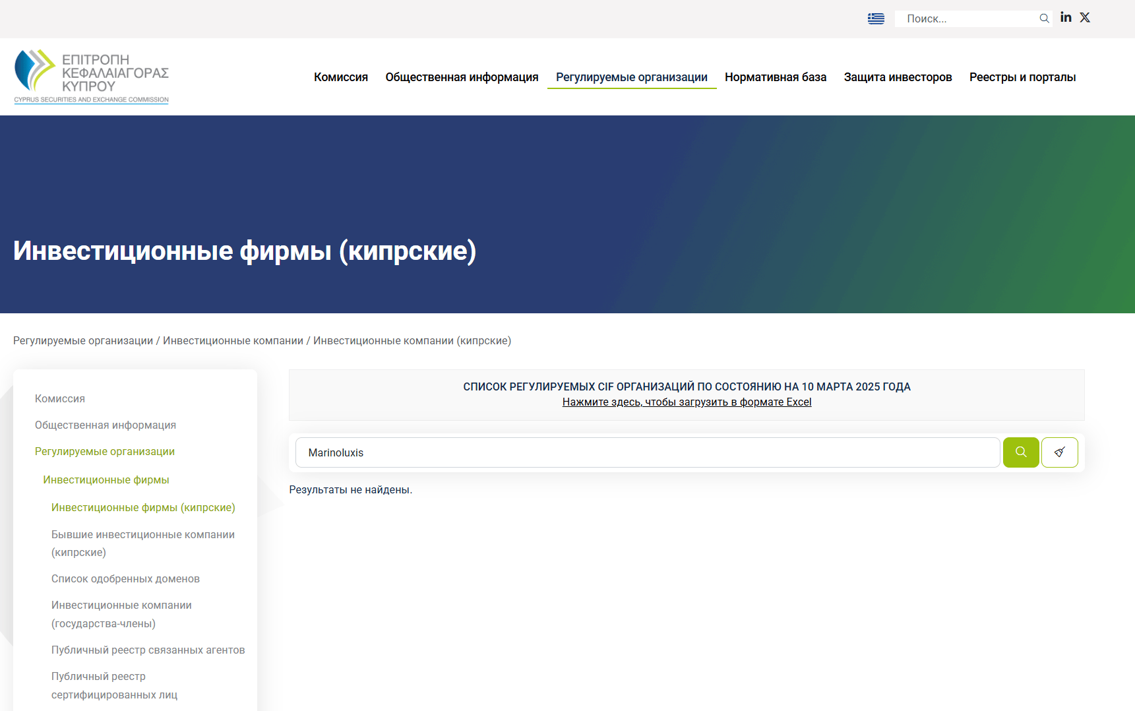The width and height of the screenshot is (1135, 711).
Task: Select Регулируемые организации in top navigation
Action: coord(631,77)
